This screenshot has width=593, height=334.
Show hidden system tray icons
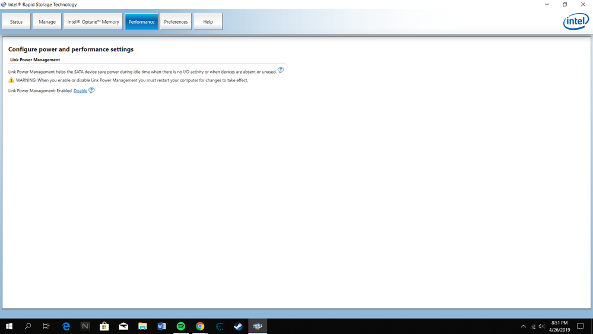(x=524, y=326)
